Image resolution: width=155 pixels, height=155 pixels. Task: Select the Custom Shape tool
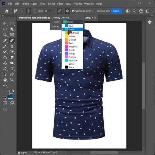point(12,74)
